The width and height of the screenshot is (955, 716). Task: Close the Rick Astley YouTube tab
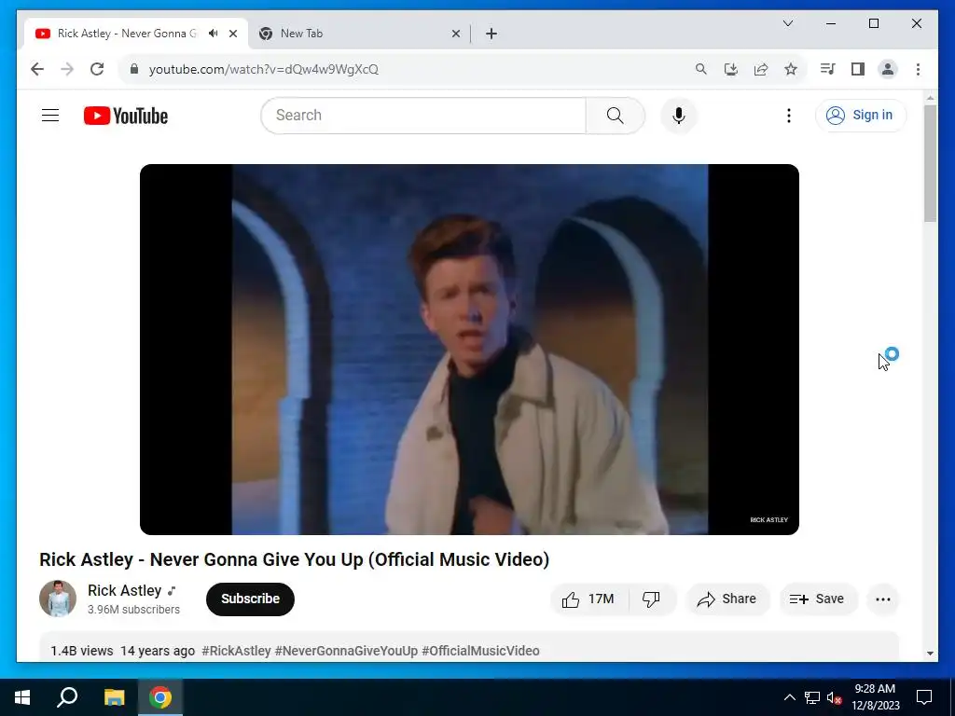click(232, 34)
